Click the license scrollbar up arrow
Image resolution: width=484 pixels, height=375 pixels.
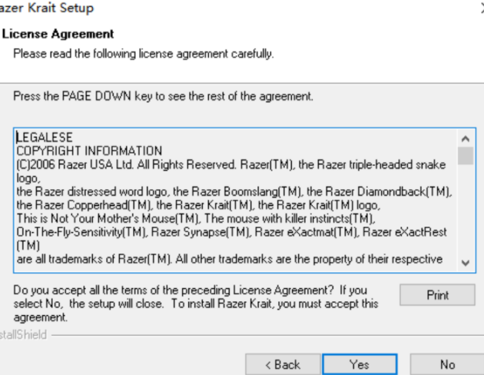click(x=465, y=138)
